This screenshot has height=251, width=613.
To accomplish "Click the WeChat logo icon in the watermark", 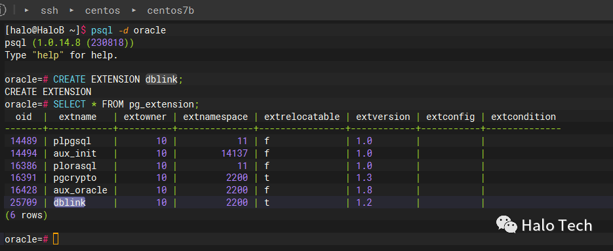I will click(x=506, y=224).
